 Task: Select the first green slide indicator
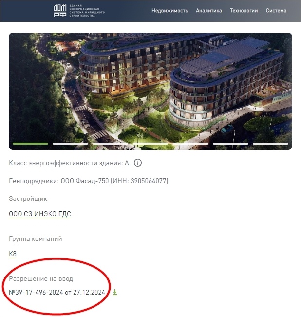click(x=31, y=144)
